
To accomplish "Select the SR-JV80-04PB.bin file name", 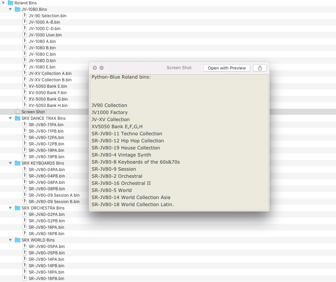I will coord(47,176).
